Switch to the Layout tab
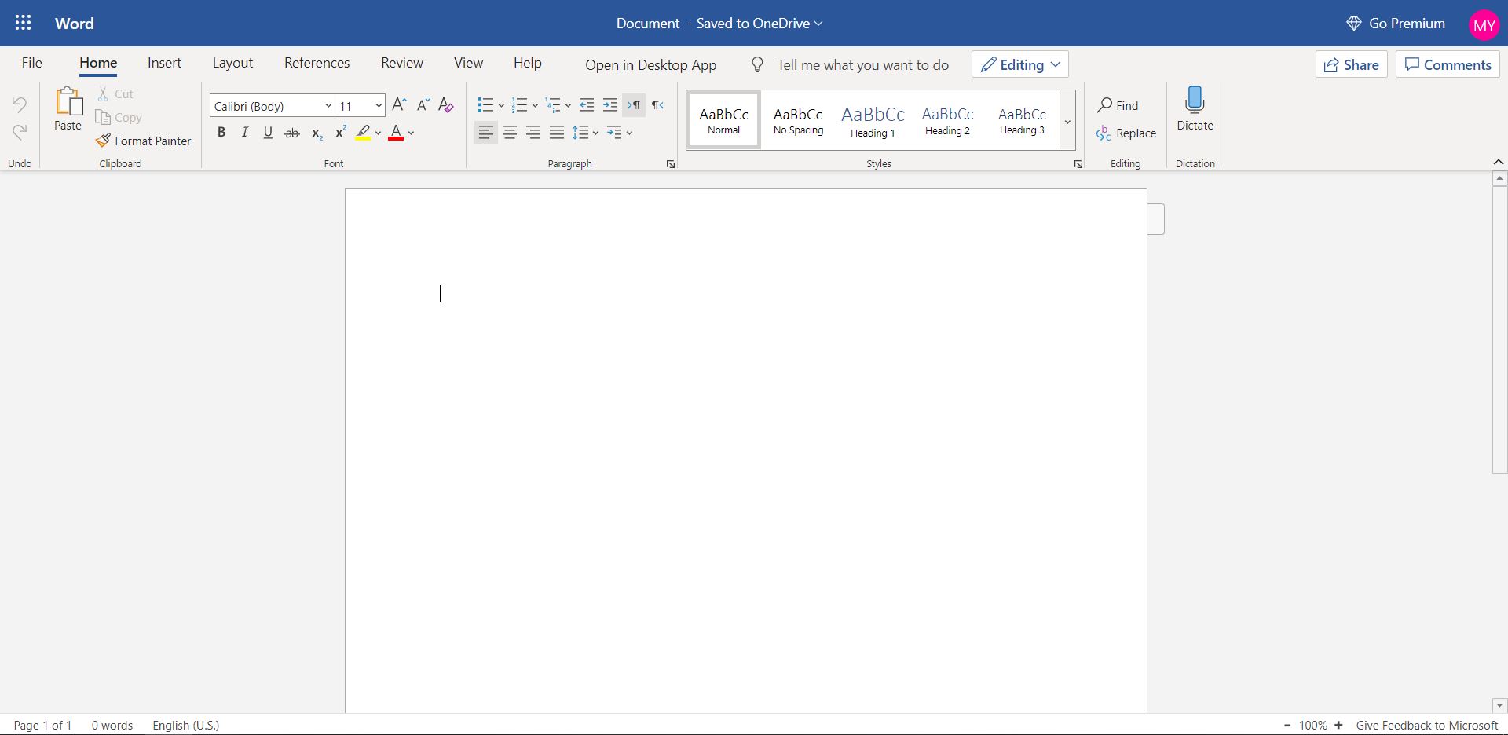1508x735 pixels. (x=232, y=63)
